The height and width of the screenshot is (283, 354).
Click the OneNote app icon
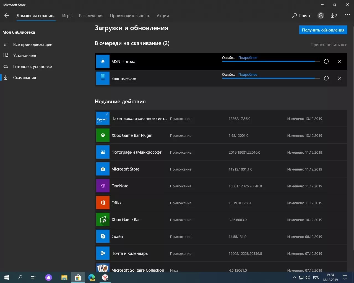[103, 186]
